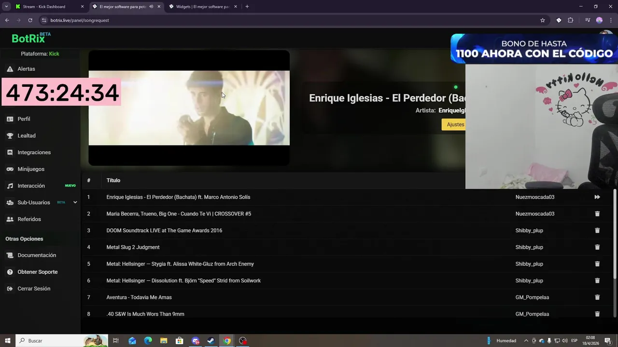
Task: Select the Metal Slug 2 Judgment title
Action: 133,247
